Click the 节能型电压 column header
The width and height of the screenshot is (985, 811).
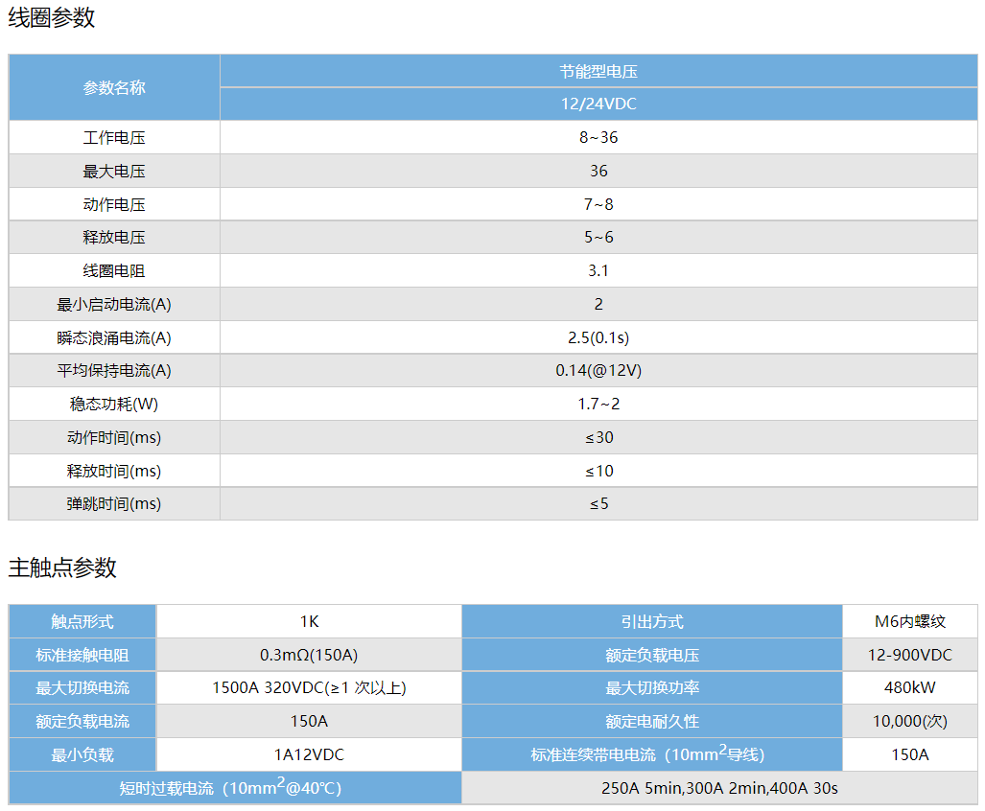(x=598, y=71)
